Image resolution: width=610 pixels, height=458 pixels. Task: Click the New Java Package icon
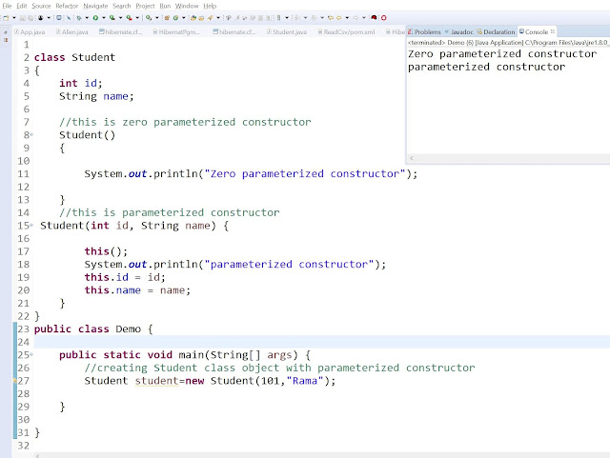click(168, 18)
